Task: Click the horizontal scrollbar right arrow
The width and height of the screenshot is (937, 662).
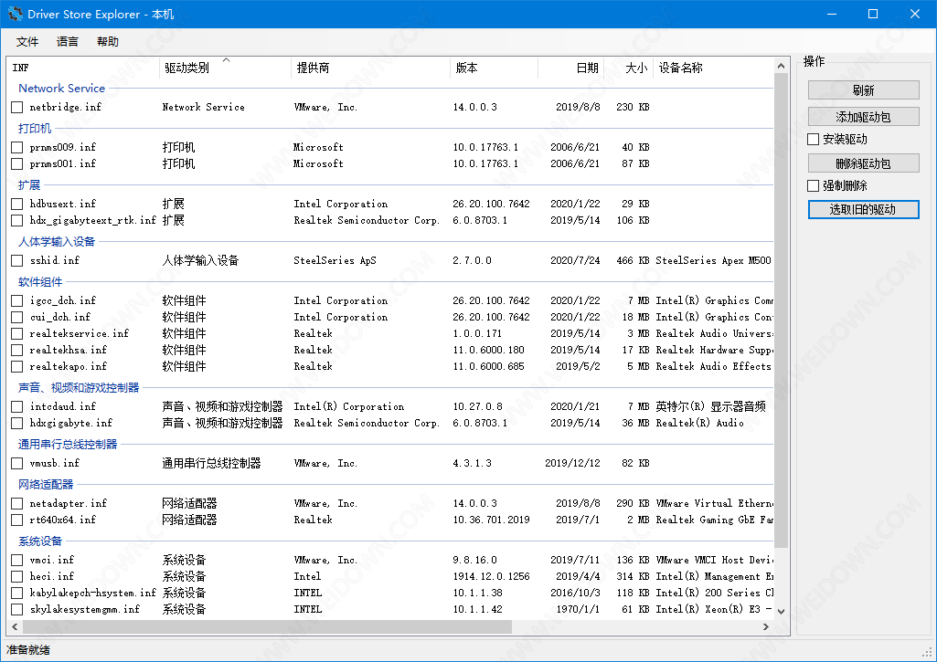Action: tap(767, 626)
